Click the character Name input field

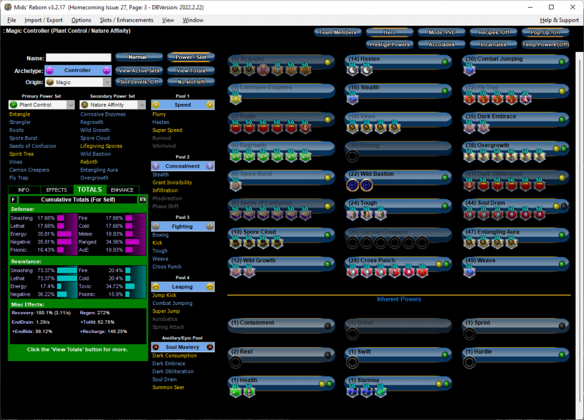79,58
